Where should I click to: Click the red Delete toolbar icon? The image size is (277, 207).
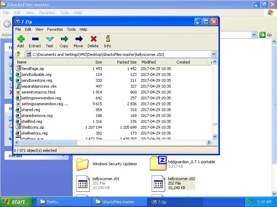point(93,39)
